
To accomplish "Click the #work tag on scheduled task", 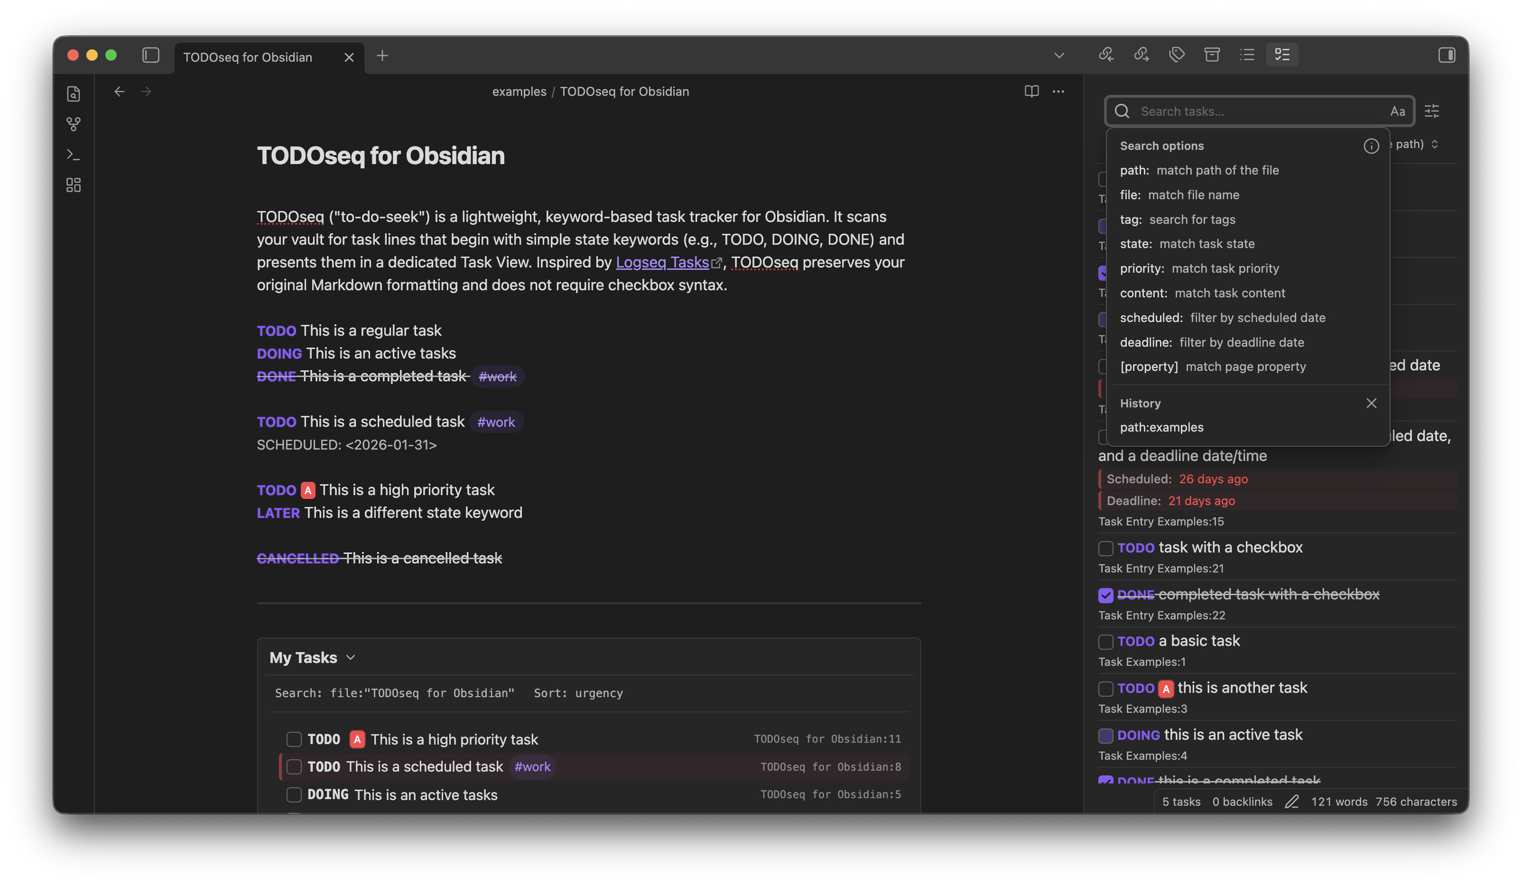I will point(496,422).
